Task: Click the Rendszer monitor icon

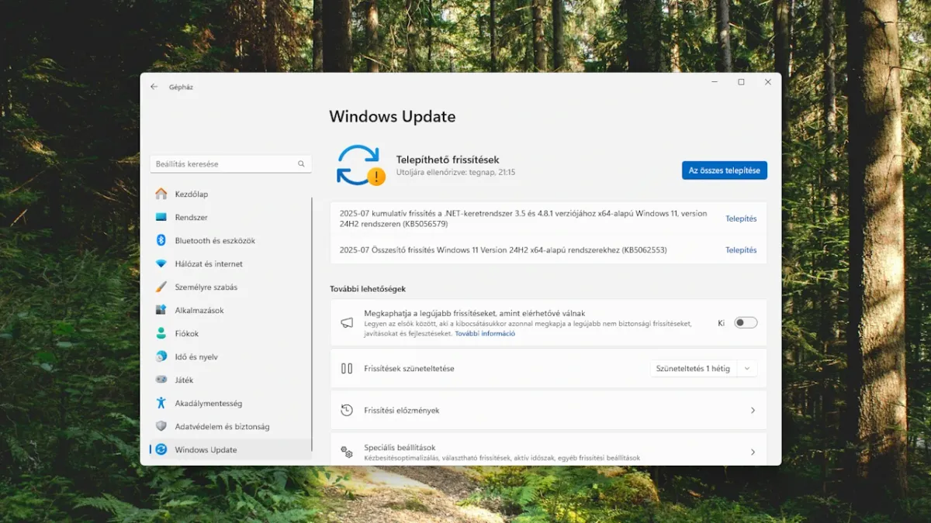Action: [x=161, y=217]
